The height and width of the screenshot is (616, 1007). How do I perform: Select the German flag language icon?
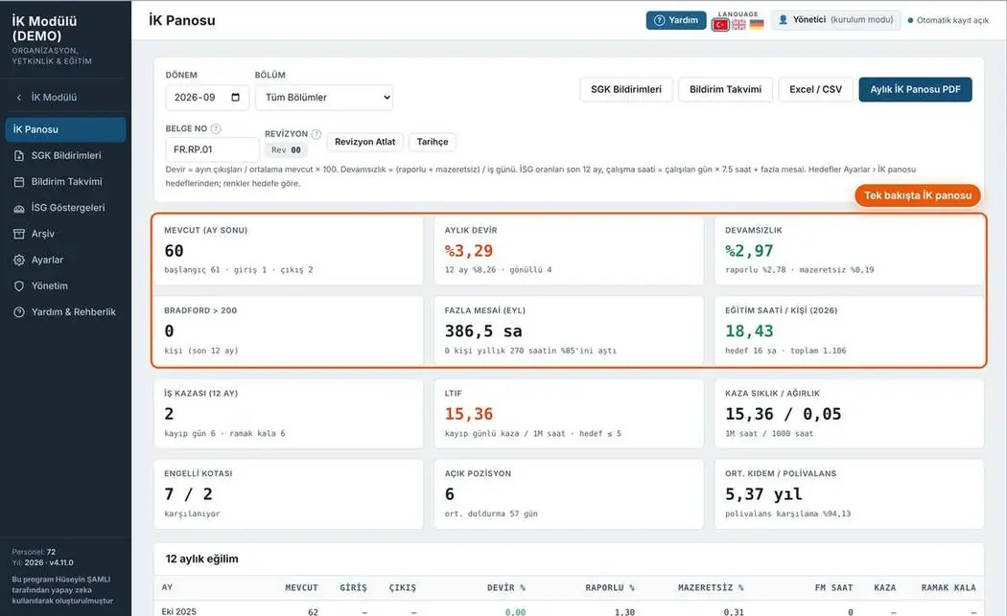pos(758,24)
